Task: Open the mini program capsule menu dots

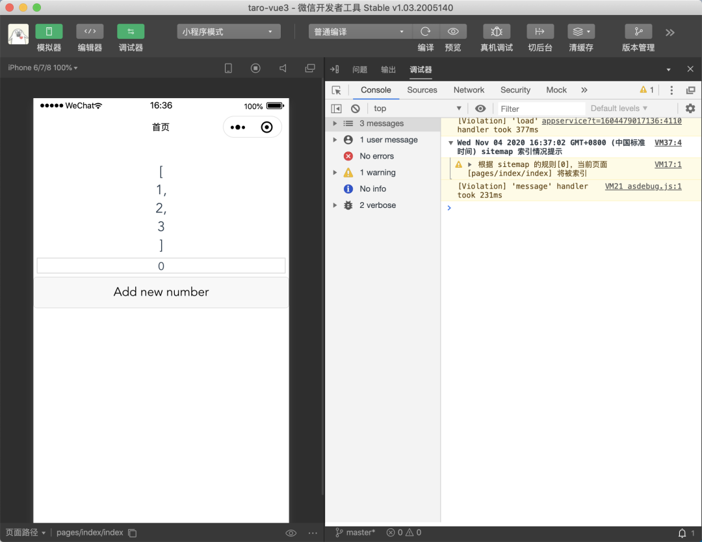Action: click(238, 127)
